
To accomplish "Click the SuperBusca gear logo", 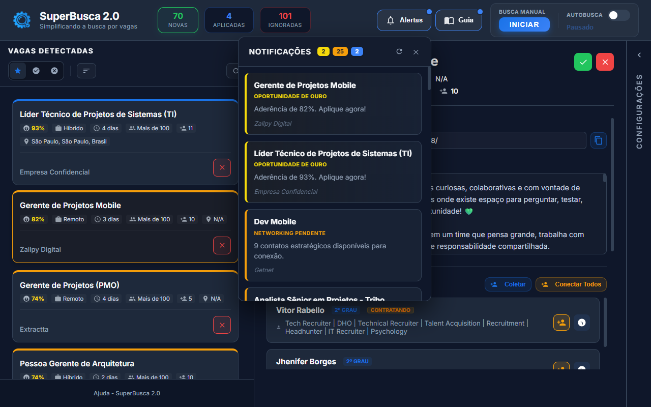I will coord(20,20).
